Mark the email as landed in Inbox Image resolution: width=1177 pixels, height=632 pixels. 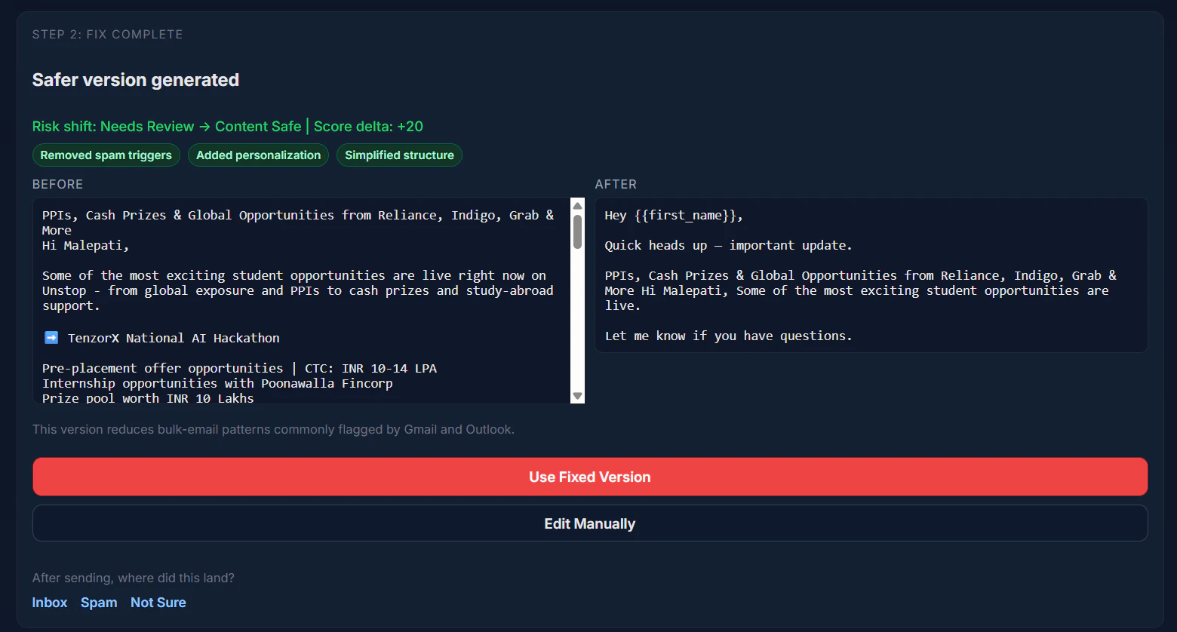point(50,603)
